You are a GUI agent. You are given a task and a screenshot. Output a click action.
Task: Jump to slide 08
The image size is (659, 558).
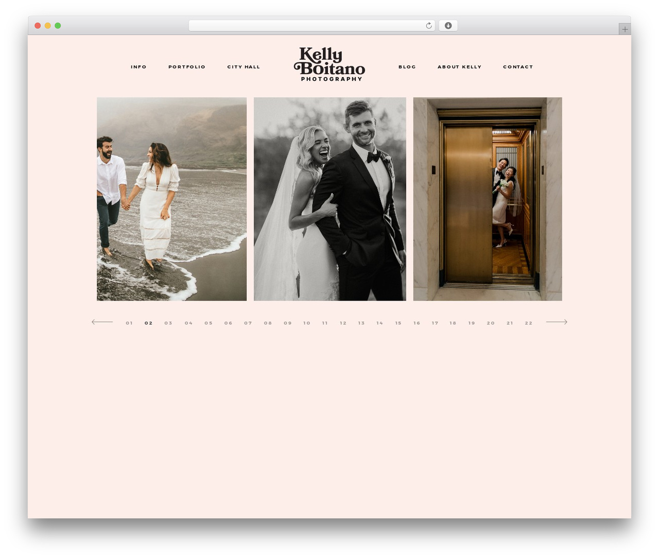click(268, 323)
